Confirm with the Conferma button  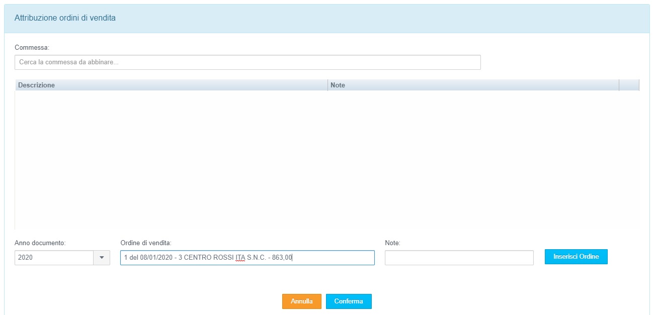[x=348, y=301]
